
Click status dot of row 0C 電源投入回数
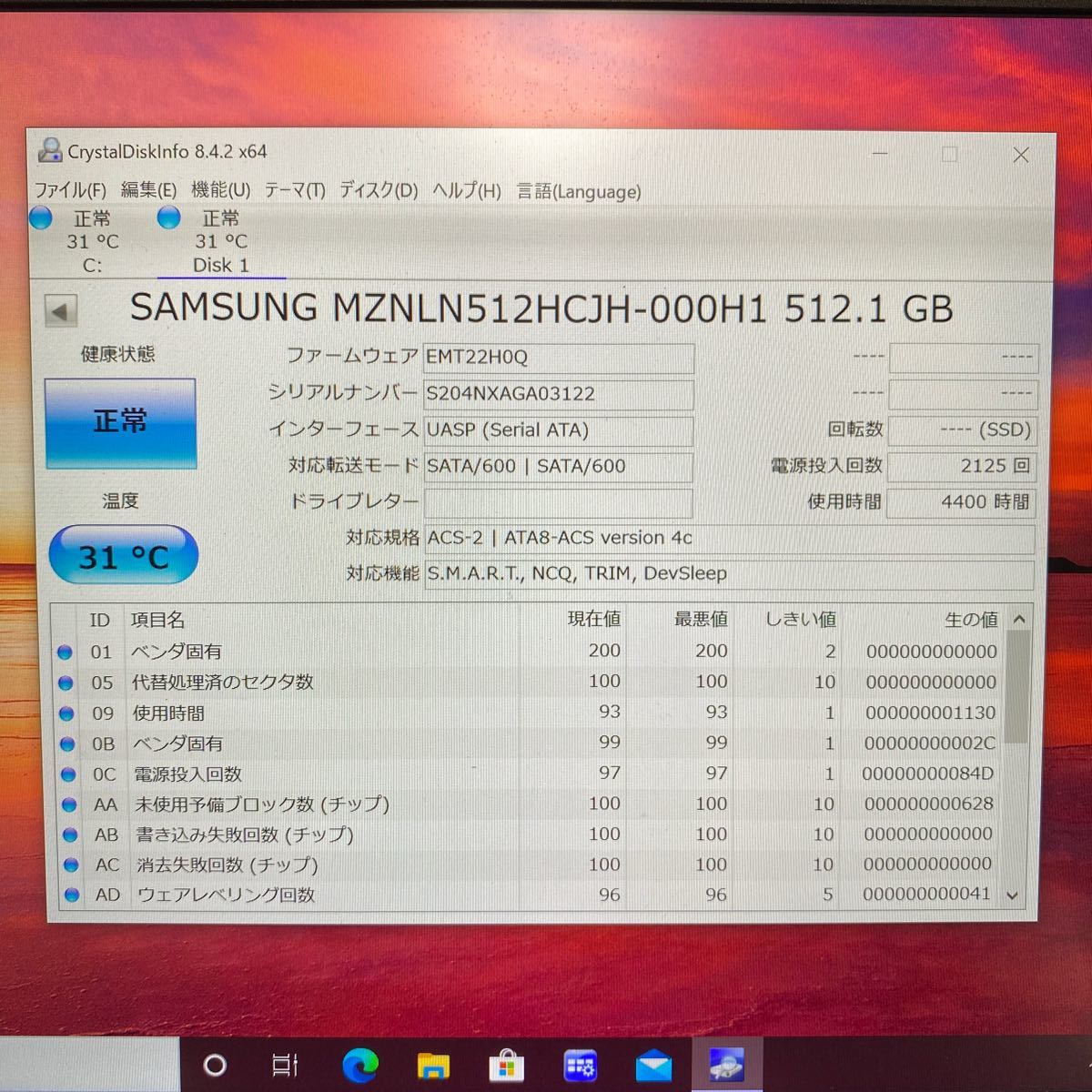point(68,774)
